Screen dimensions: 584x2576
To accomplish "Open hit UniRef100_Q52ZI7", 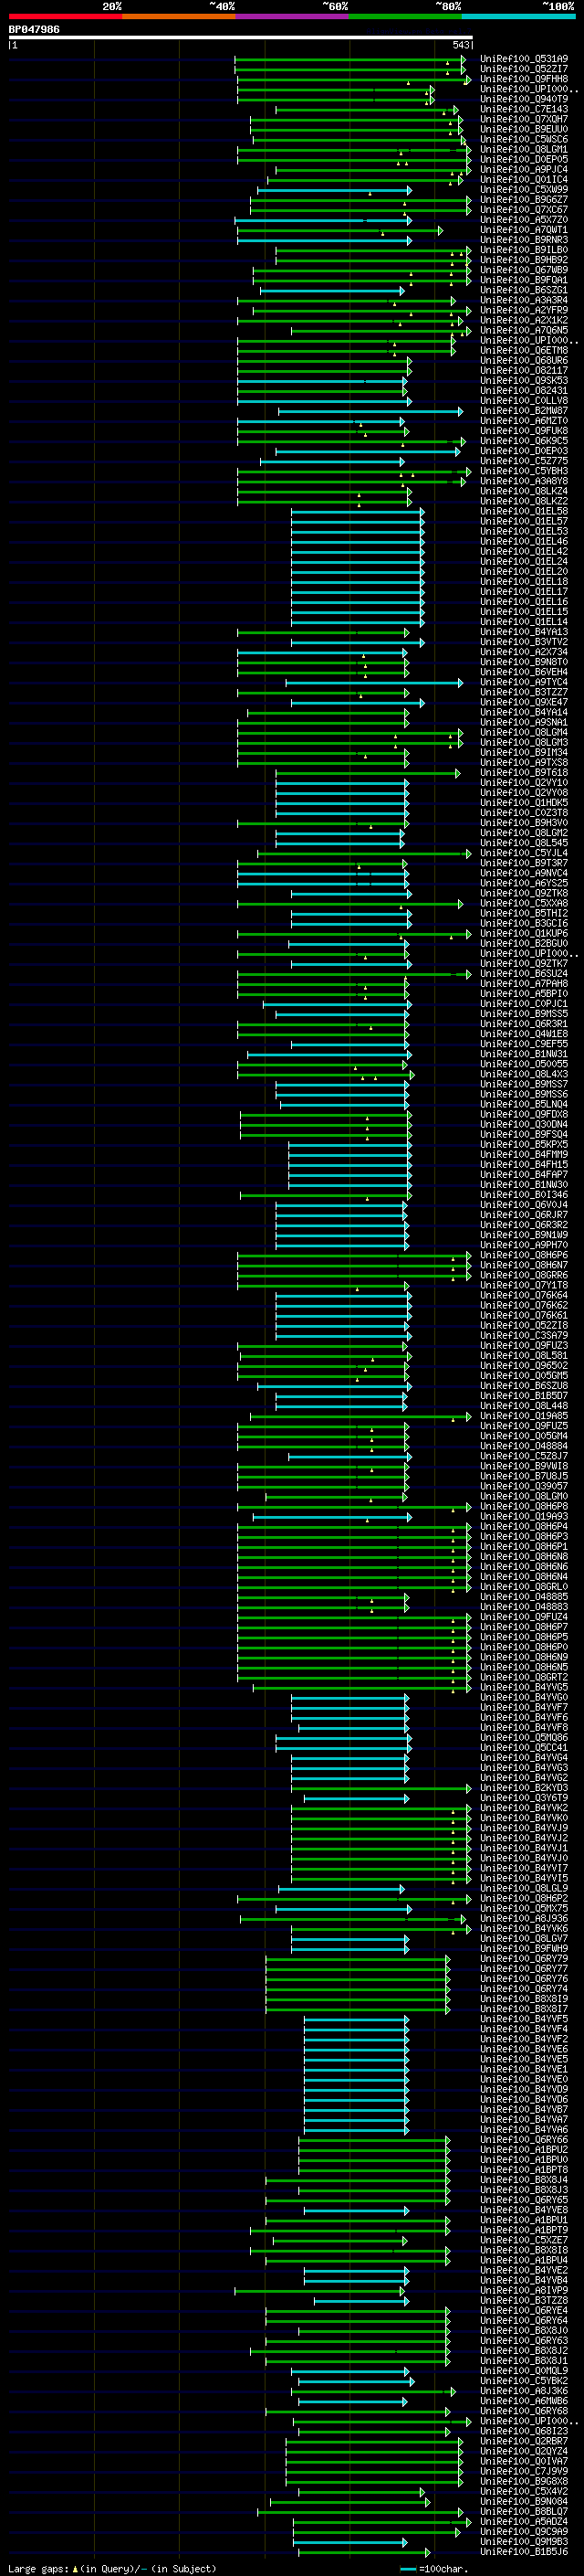I will click(524, 69).
